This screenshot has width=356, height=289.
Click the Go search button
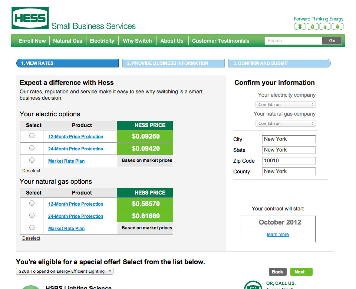tap(332, 41)
